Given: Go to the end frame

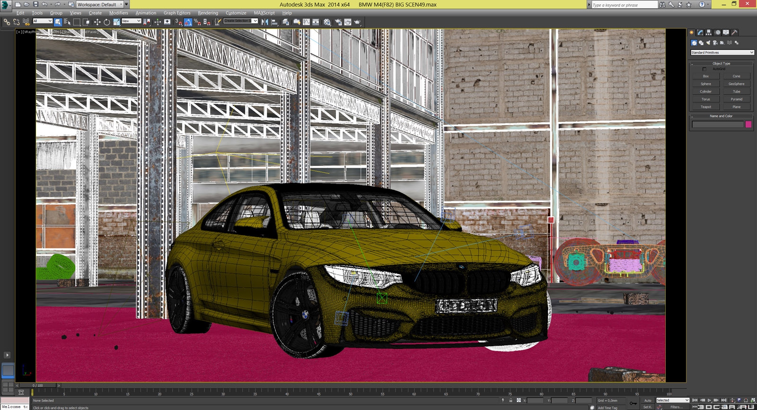Looking at the screenshot, I should click(724, 400).
